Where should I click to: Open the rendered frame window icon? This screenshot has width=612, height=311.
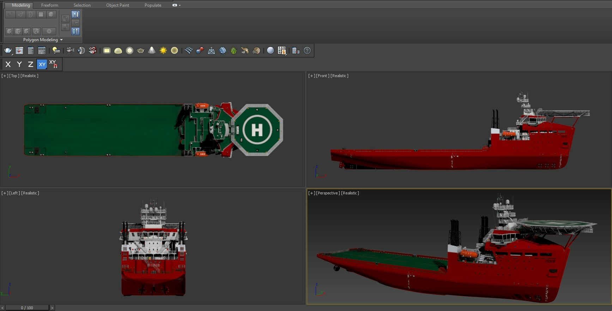pos(19,51)
